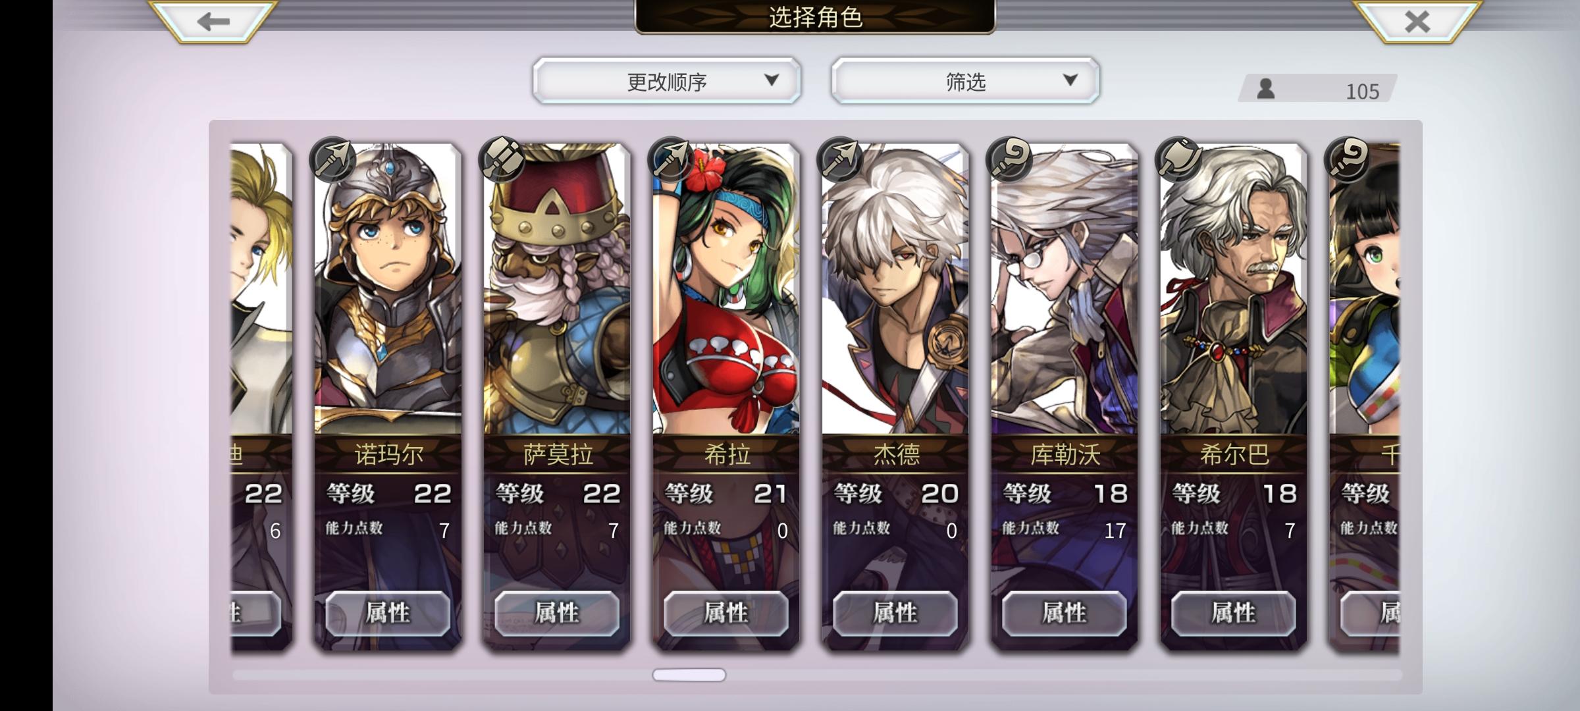
Task: Tap the spear class icon on 杰德's card
Action: (840, 159)
